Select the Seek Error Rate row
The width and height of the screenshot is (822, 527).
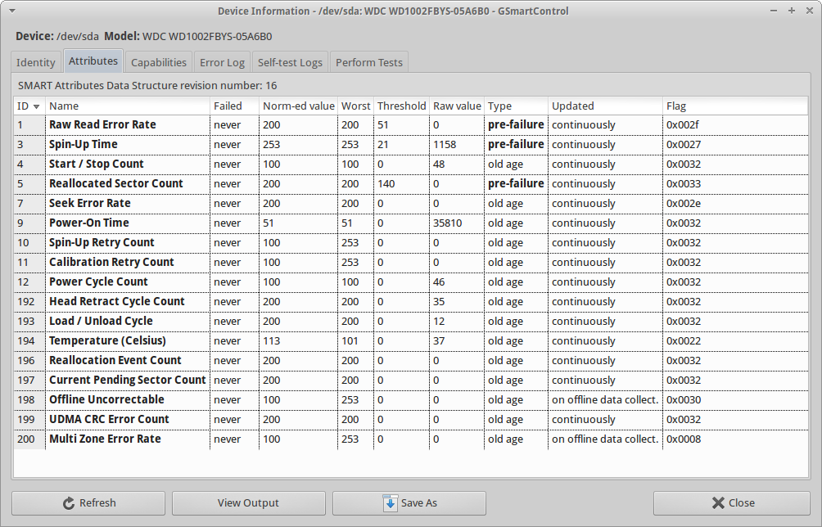tap(411, 203)
